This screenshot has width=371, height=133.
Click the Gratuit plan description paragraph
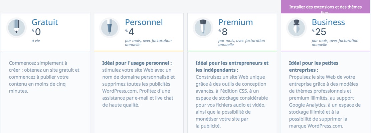click(x=44, y=77)
